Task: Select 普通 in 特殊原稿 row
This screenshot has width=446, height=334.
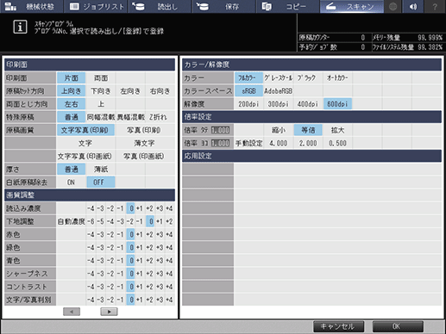Action: [x=71, y=117]
